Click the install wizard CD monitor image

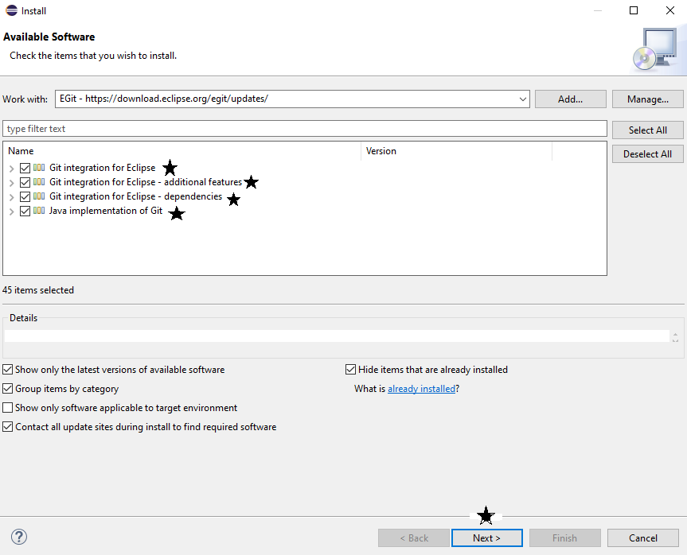pyautogui.click(x=655, y=49)
